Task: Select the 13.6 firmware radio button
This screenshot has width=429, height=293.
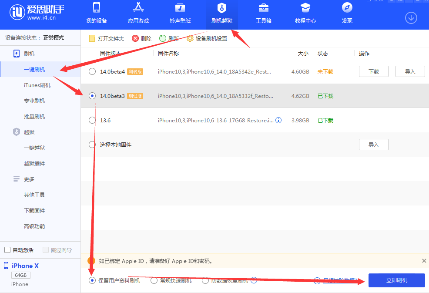Action: pyautogui.click(x=92, y=120)
